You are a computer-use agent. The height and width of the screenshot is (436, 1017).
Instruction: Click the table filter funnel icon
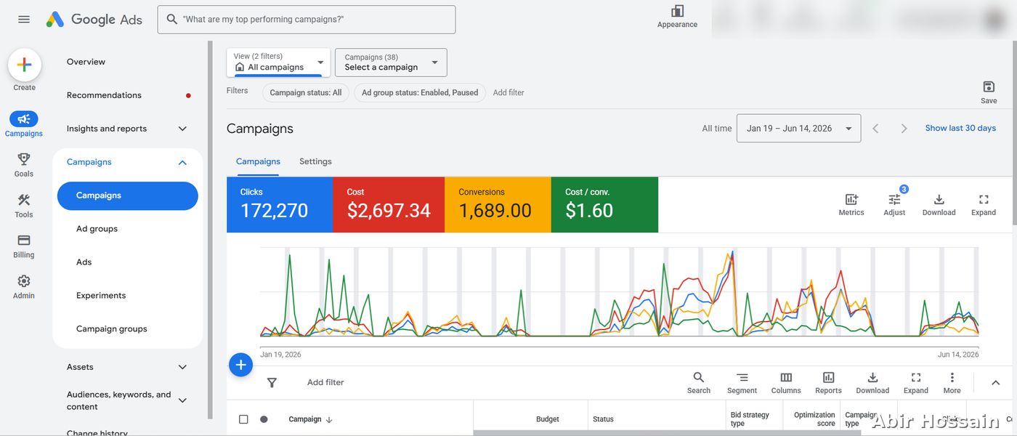[x=272, y=382]
